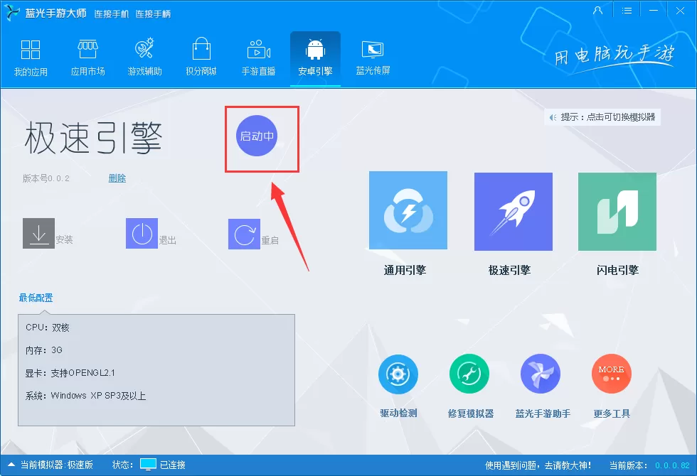Go to 手游直播 live streaming tab
The image size is (697, 476).
tap(258, 58)
